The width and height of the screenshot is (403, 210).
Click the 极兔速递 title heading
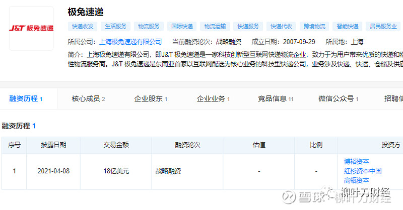click(x=86, y=12)
